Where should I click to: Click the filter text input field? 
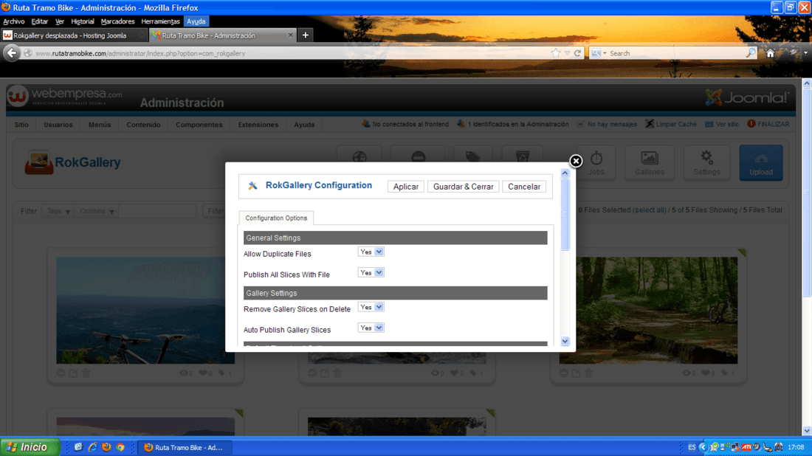coord(157,211)
